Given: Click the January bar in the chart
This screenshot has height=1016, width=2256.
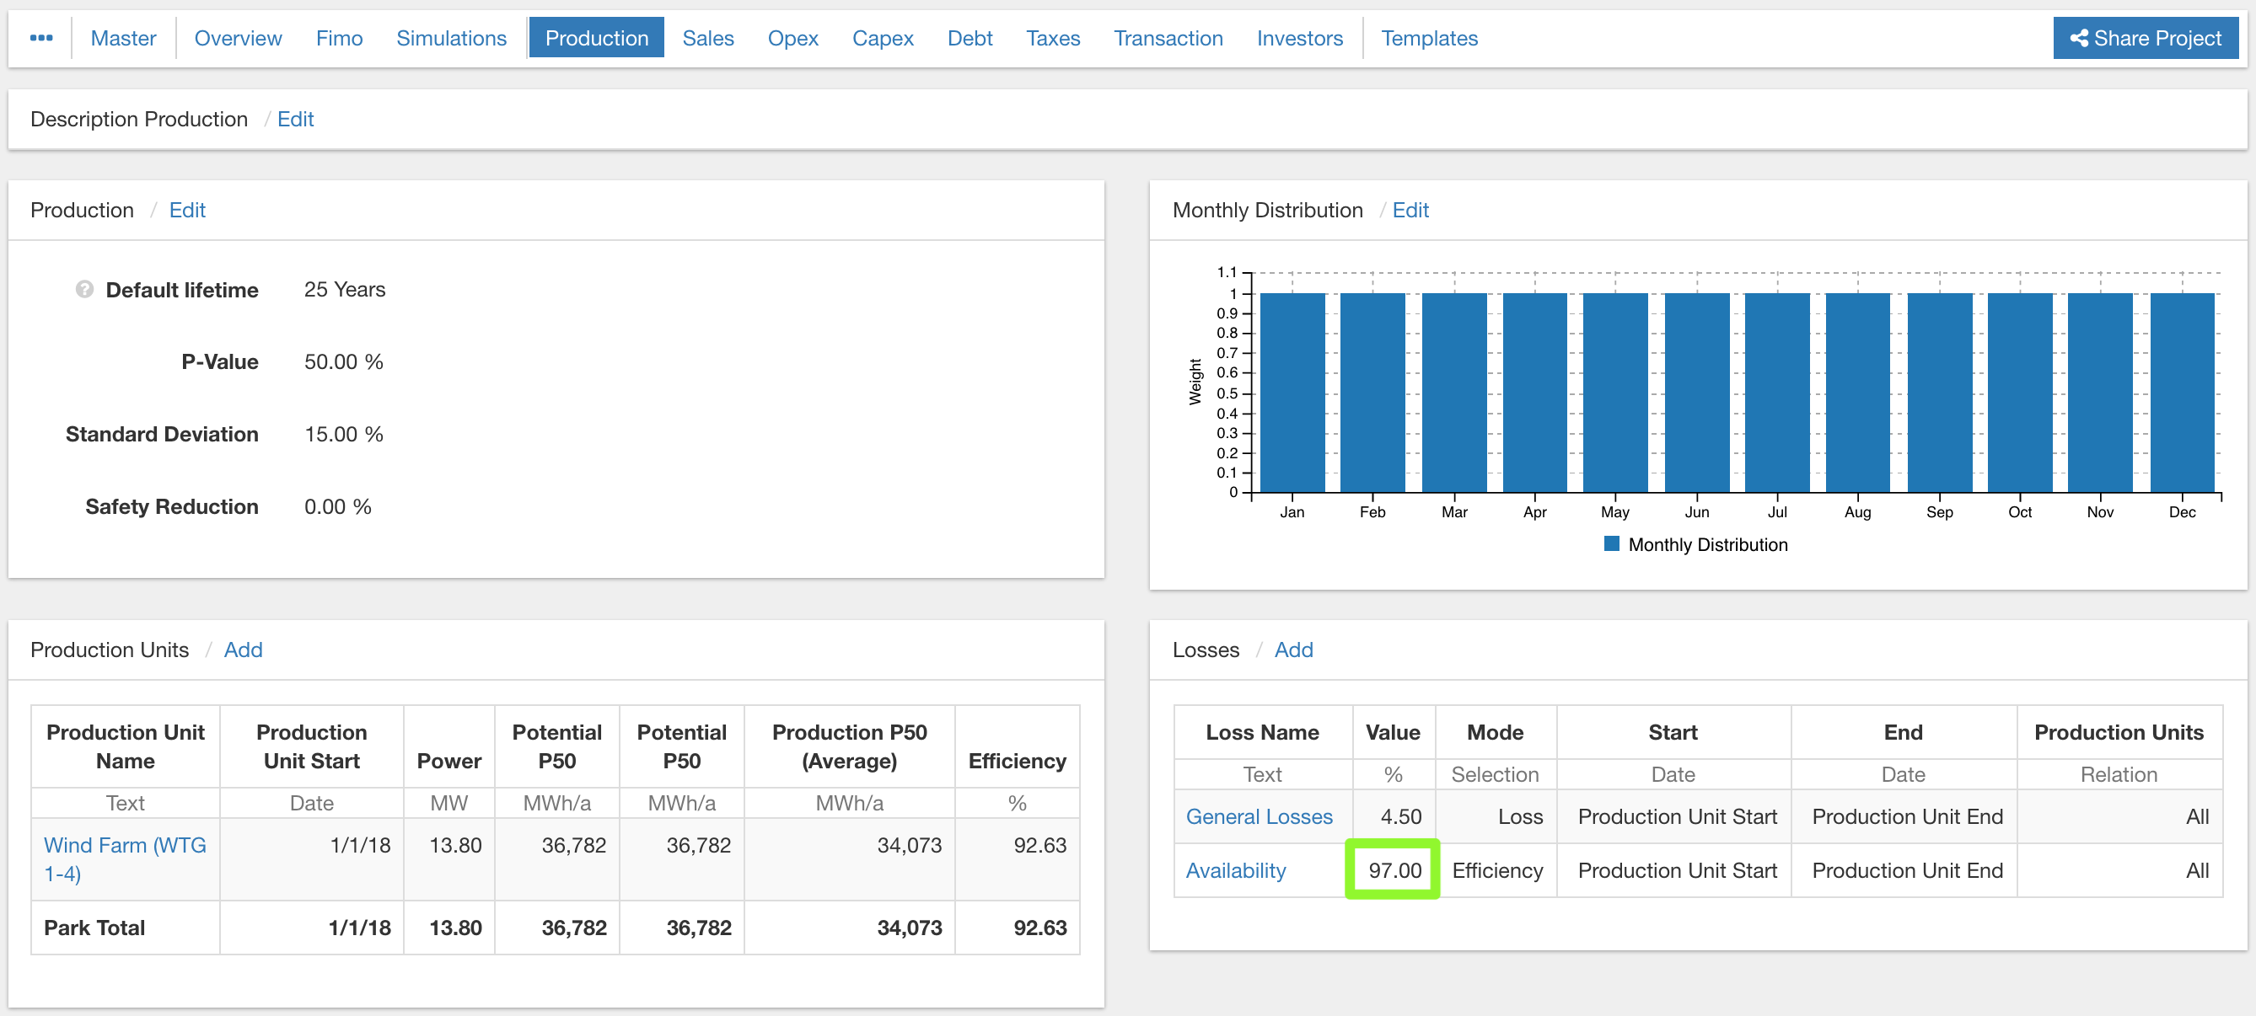Looking at the screenshot, I should (1292, 392).
